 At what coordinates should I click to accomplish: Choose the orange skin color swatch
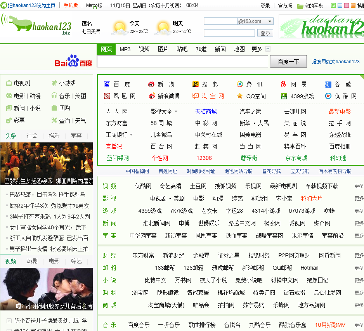click(x=353, y=5)
